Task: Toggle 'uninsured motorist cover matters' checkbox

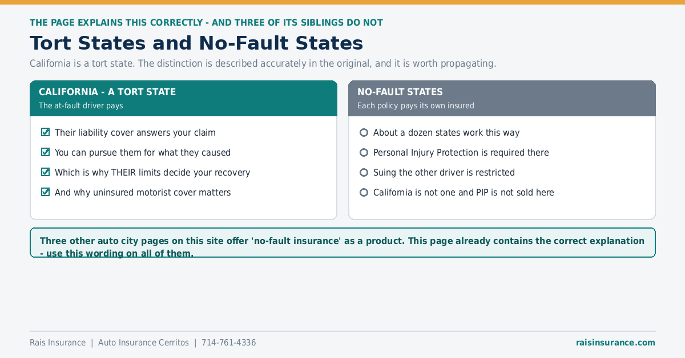Action: click(x=46, y=192)
